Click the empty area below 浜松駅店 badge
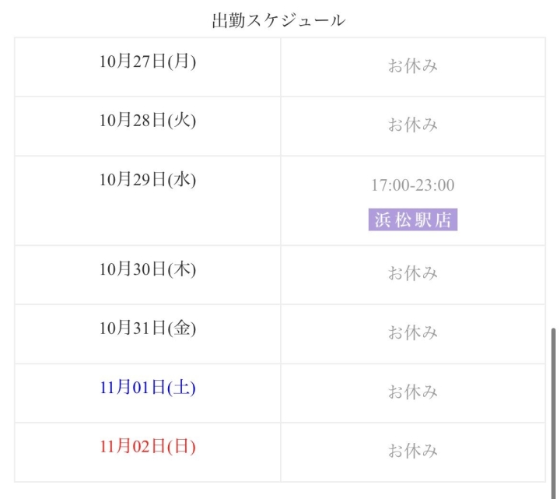 point(413,238)
